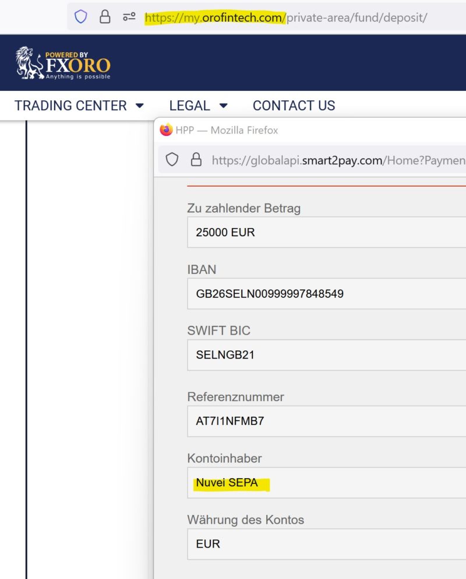Open the CONTACT US menu

coord(294,106)
